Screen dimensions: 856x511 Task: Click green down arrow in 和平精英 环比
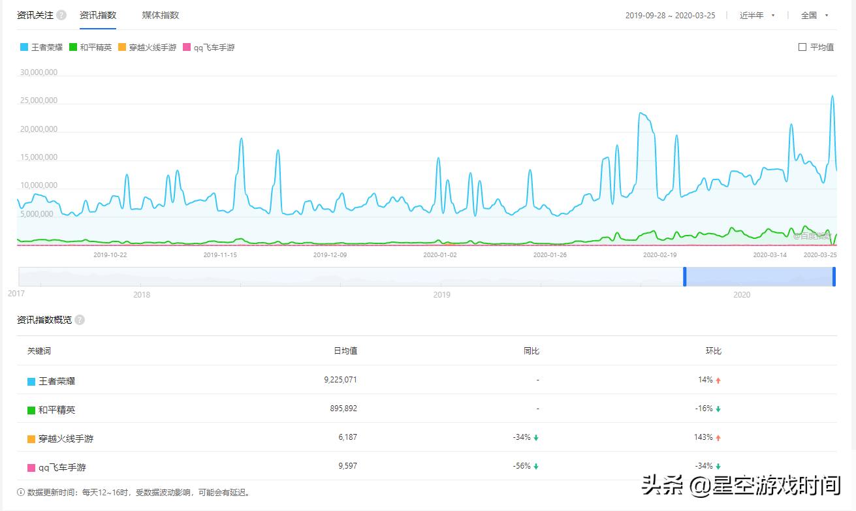point(718,409)
